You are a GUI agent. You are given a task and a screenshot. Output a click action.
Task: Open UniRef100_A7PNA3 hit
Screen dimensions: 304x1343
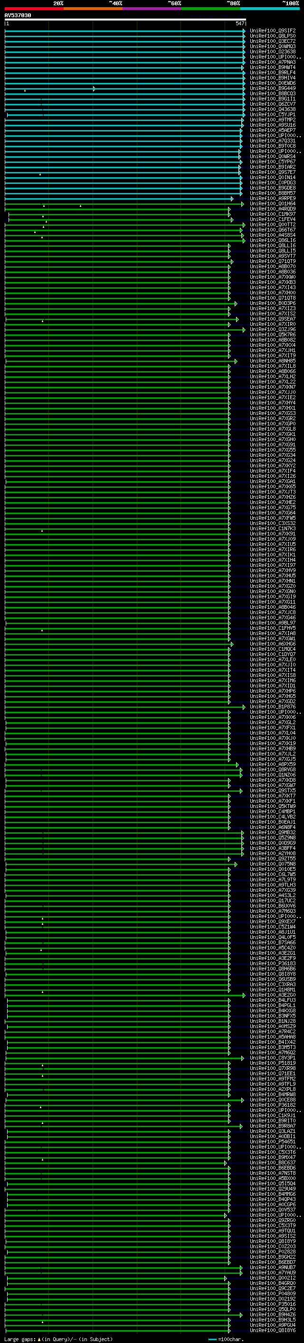point(272,62)
